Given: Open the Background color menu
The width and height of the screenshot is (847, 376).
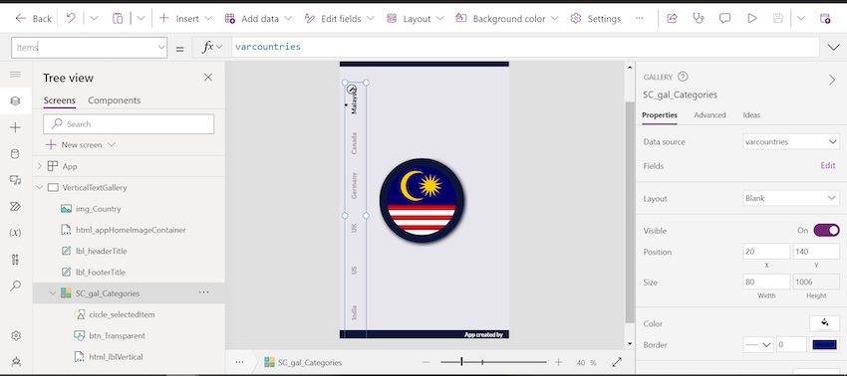Looking at the screenshot, I should click(507, 18).
